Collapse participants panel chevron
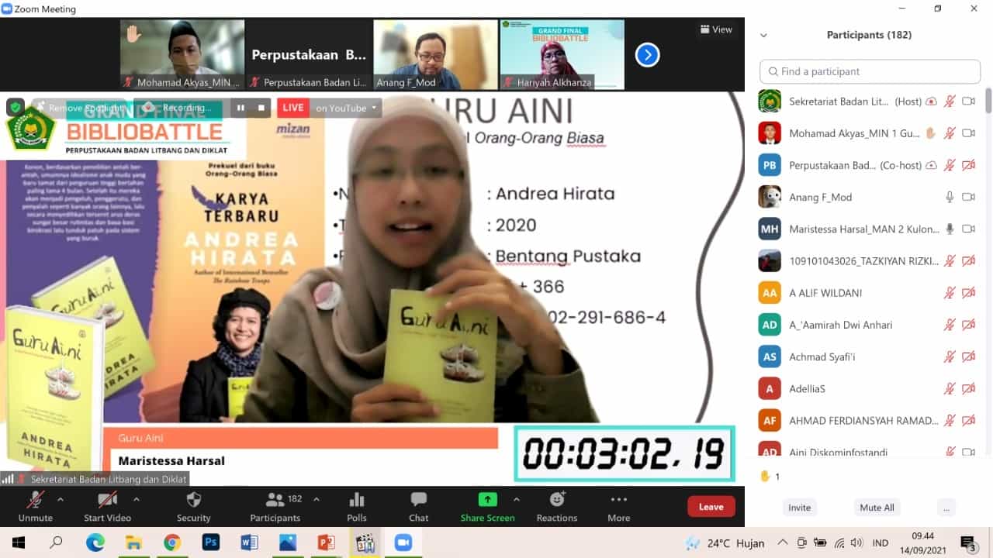The height and width of the screenshot is (558, 993). (763, 35)
